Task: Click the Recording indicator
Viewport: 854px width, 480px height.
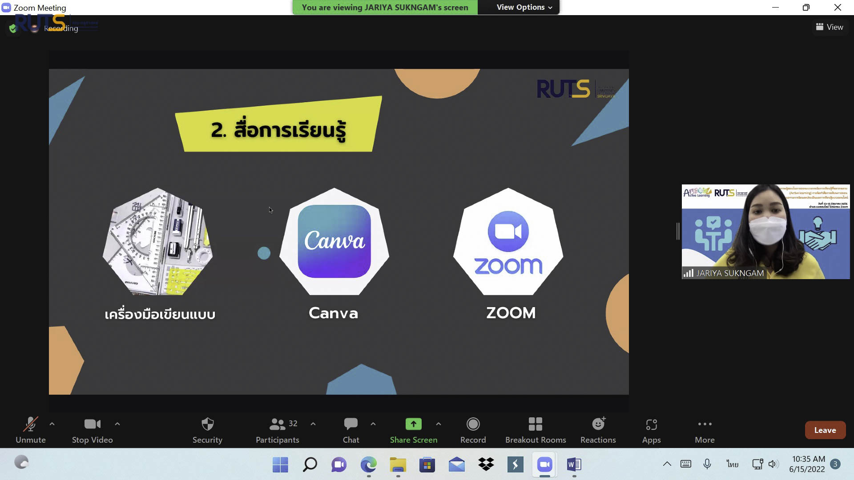Action: (56, 28)
